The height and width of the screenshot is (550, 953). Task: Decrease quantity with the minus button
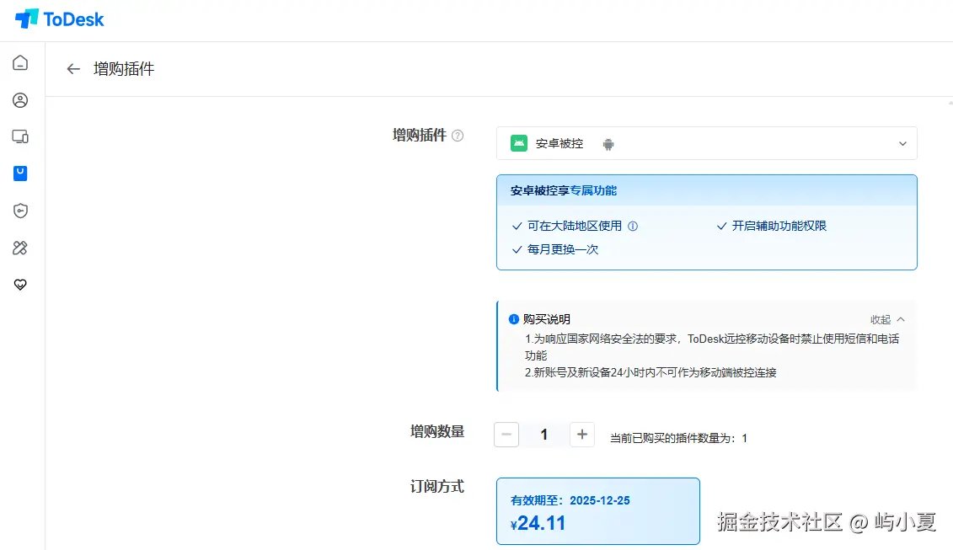(506, 435)
